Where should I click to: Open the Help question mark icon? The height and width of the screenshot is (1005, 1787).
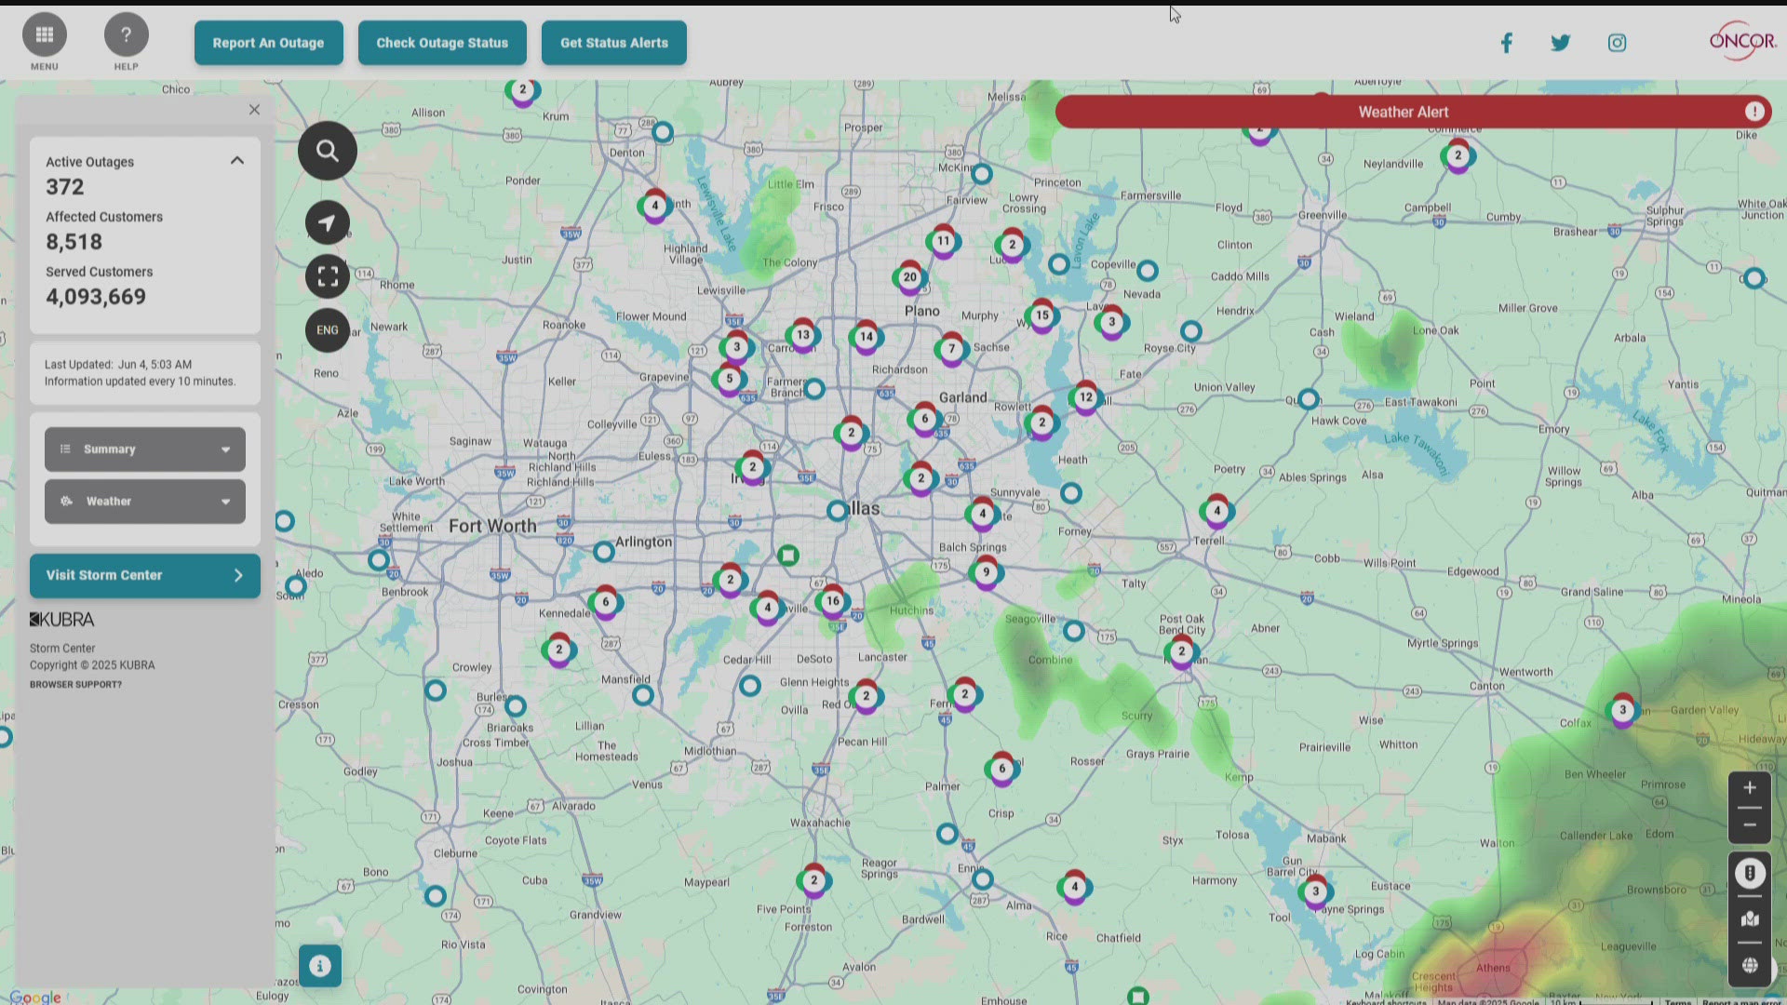tap(126, 35)
